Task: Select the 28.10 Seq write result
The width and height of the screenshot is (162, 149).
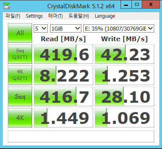Action: (x=124, y=96)
